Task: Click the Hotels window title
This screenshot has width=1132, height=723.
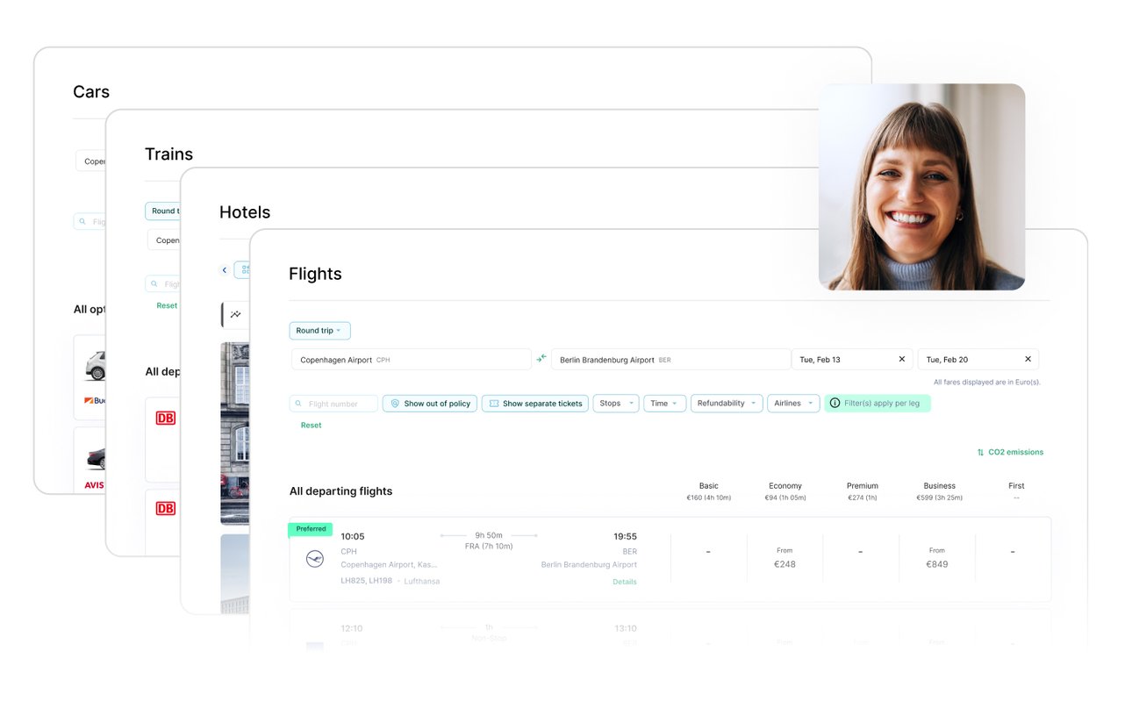Action: (245, 212)
